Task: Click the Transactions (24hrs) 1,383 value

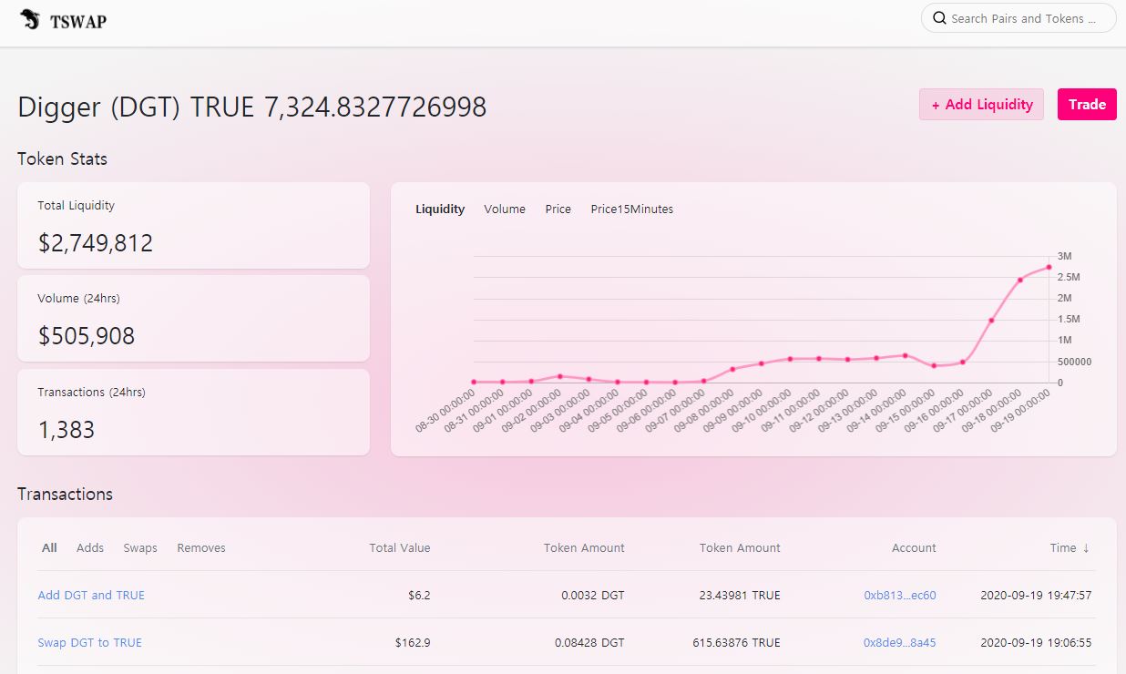Action: click(x=67, y=430)
